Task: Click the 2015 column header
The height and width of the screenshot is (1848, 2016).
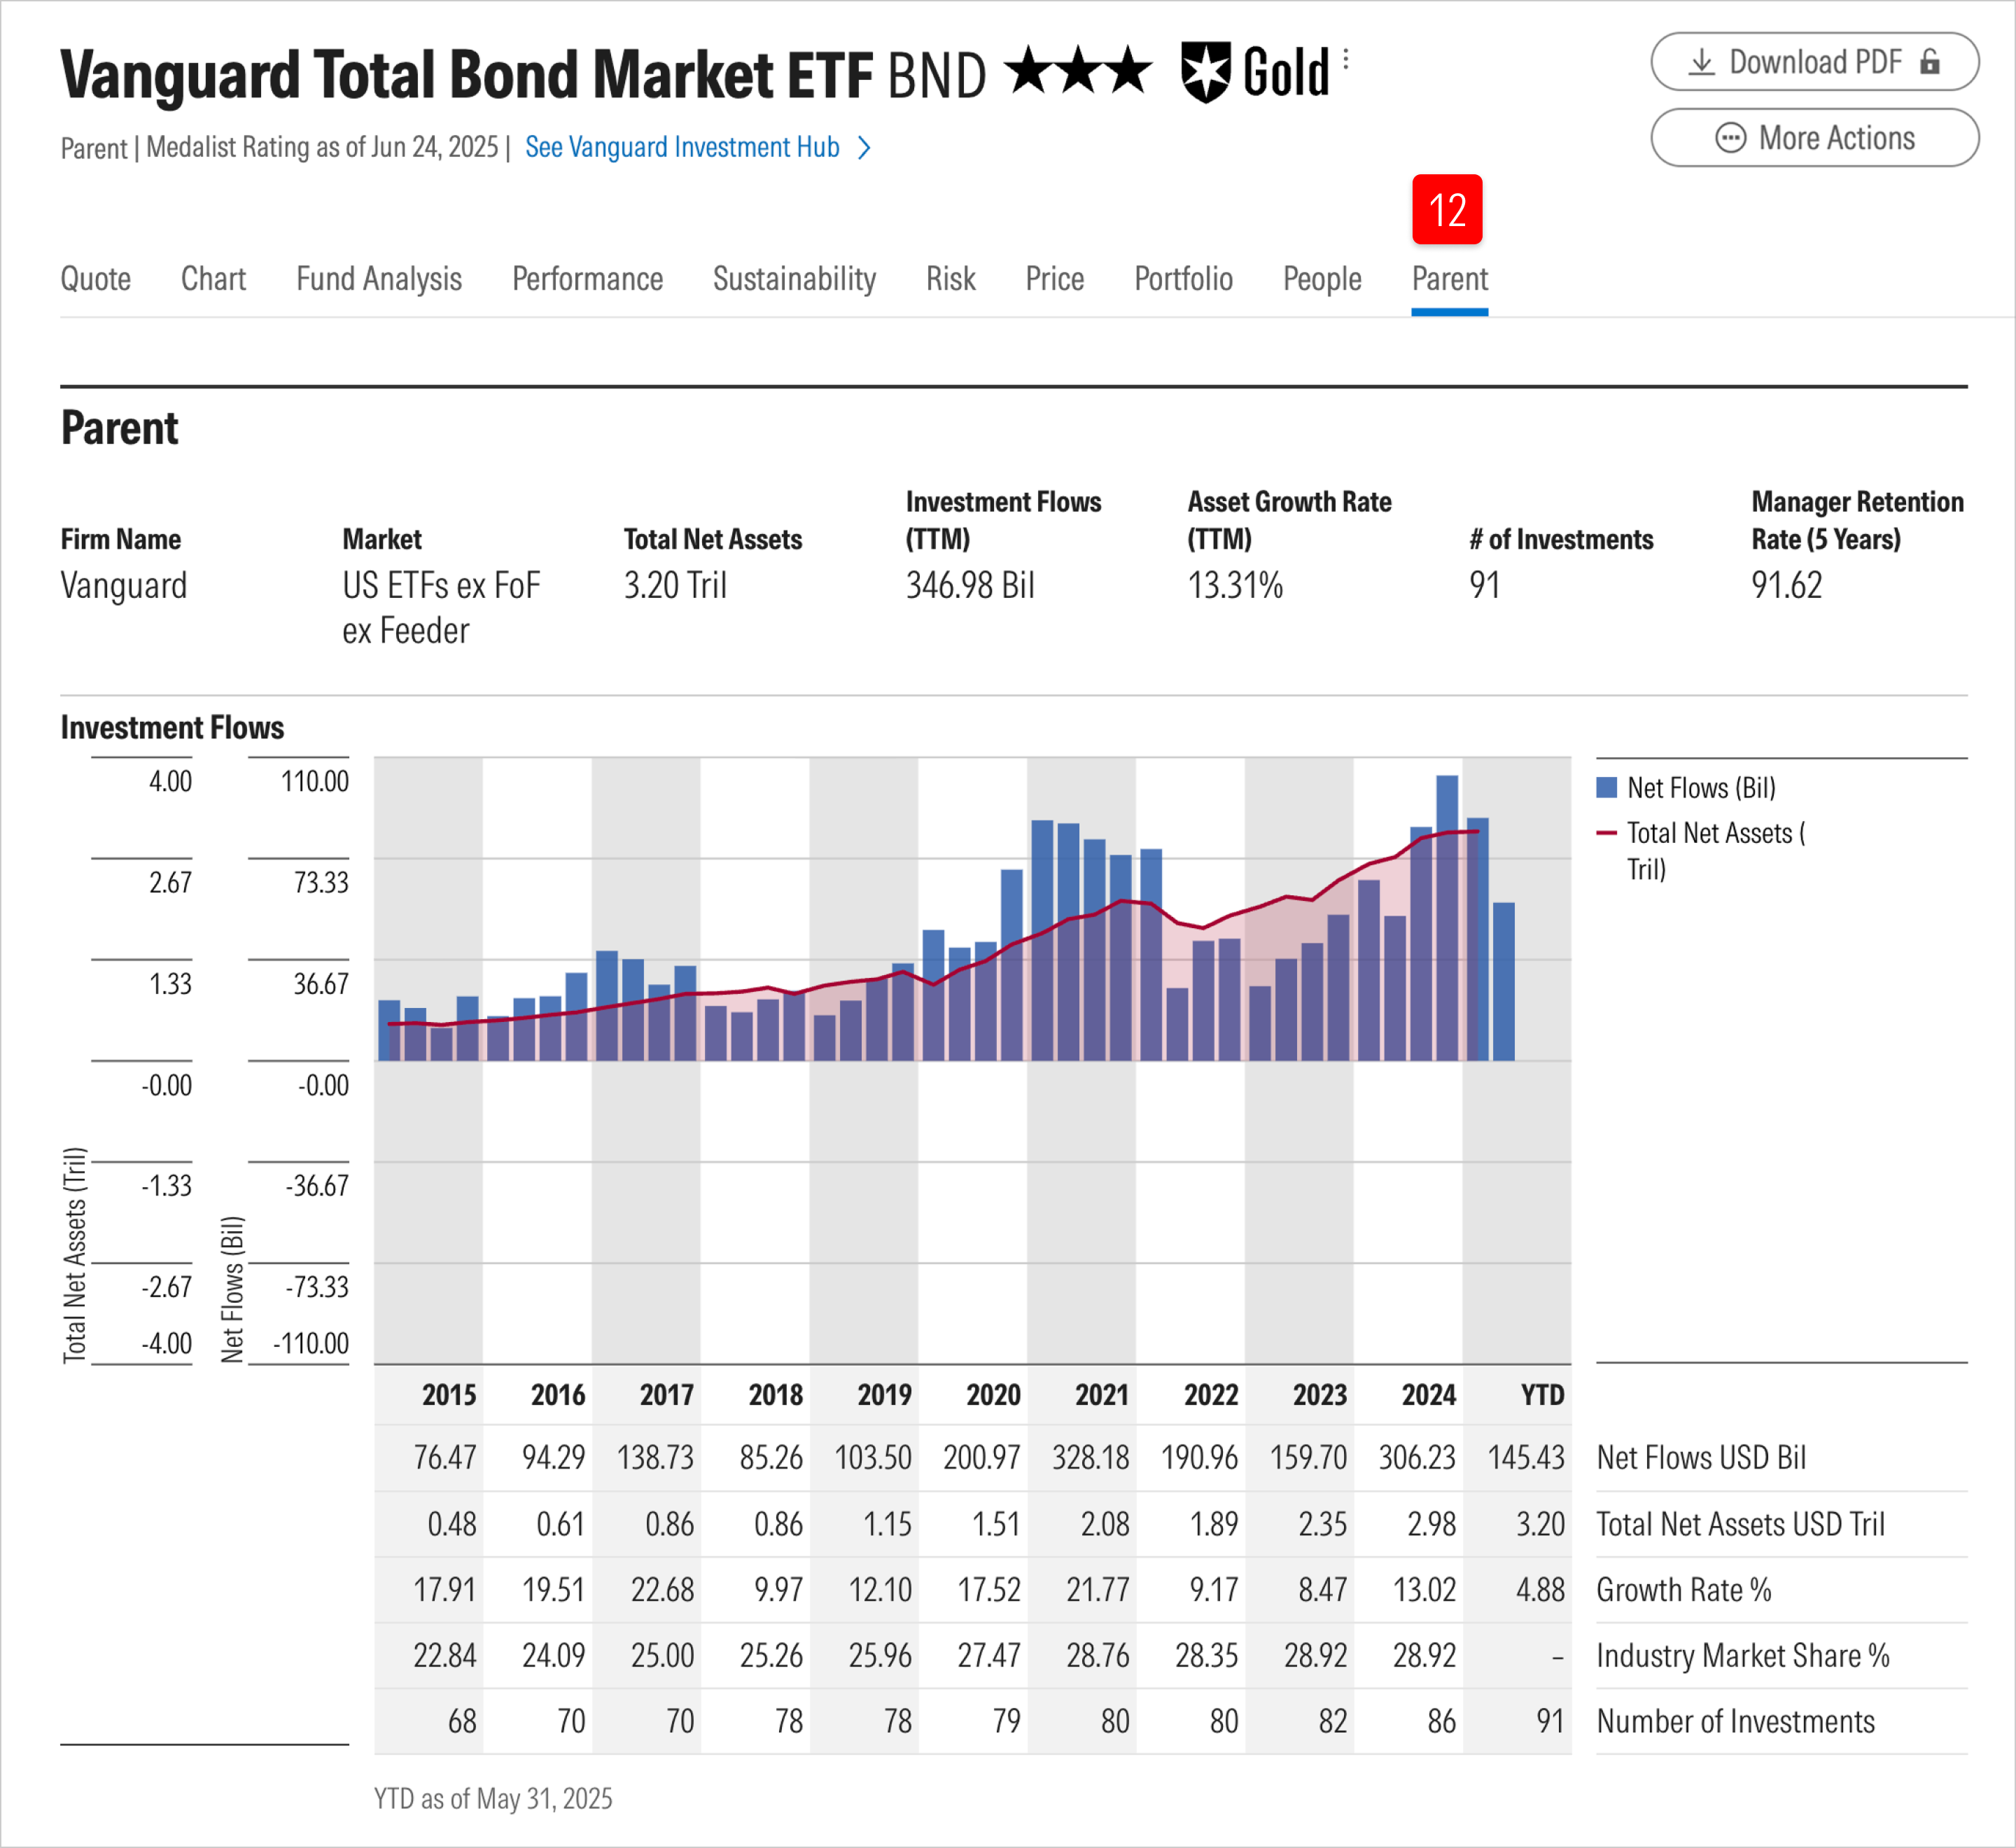Action: point(448,1395)
